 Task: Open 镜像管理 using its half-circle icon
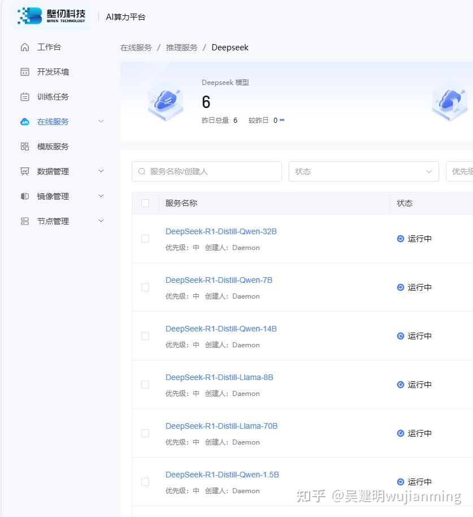(x=24, y=196)
